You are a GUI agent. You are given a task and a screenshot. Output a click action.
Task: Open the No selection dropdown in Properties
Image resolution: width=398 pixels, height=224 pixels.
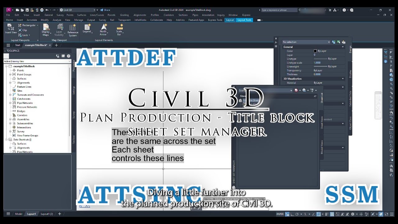pyautogui.click(x=306, y=42)
